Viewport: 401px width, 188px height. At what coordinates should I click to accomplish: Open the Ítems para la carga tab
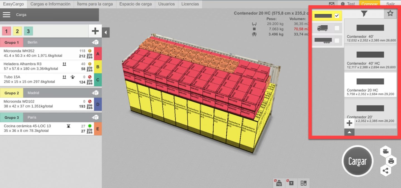95,4
